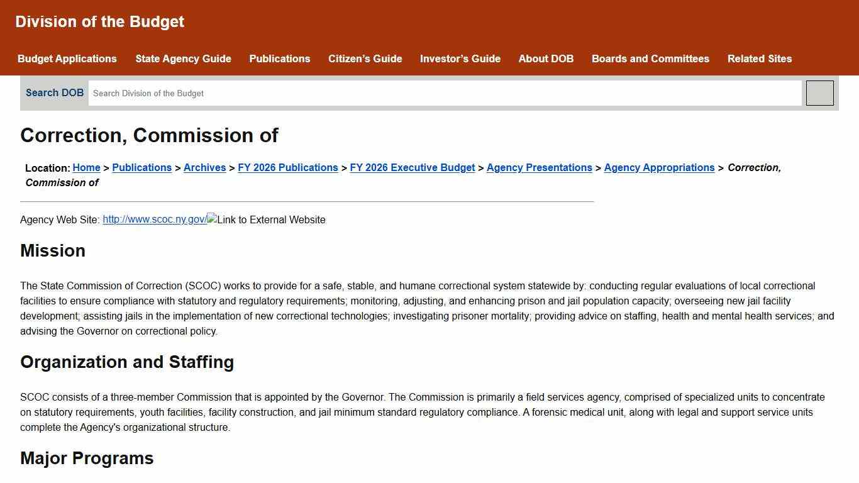Open the Publications breadcrumb link
Screen dimensions: 859x483
(x=141, y=167)
